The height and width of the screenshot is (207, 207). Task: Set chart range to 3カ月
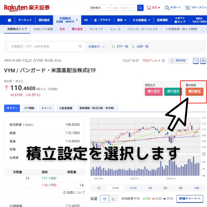pos(116,188)
